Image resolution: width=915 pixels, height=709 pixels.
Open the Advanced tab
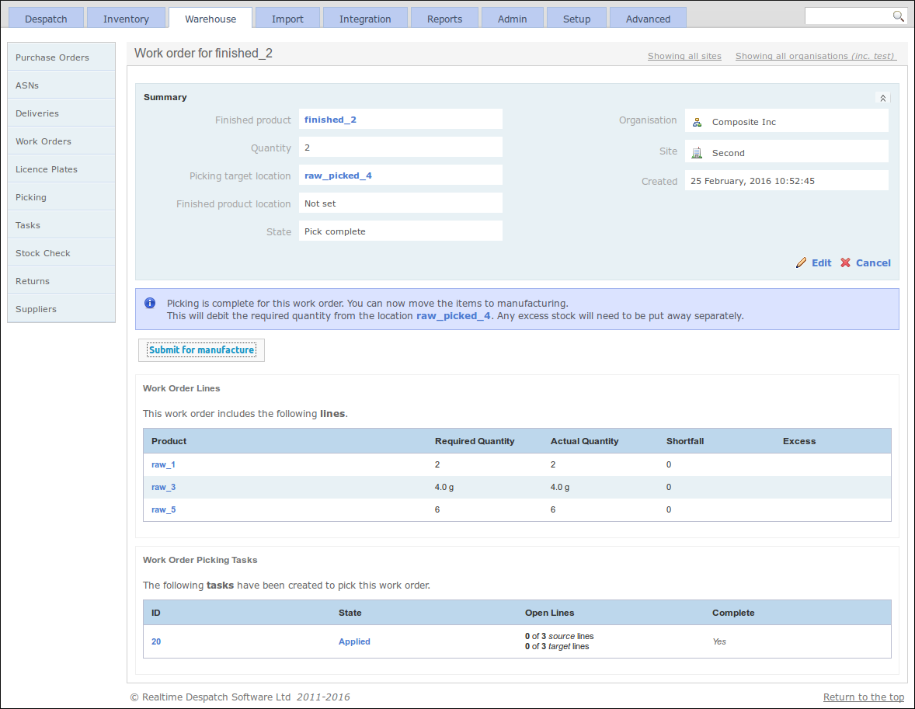click(x=648, y=19)
